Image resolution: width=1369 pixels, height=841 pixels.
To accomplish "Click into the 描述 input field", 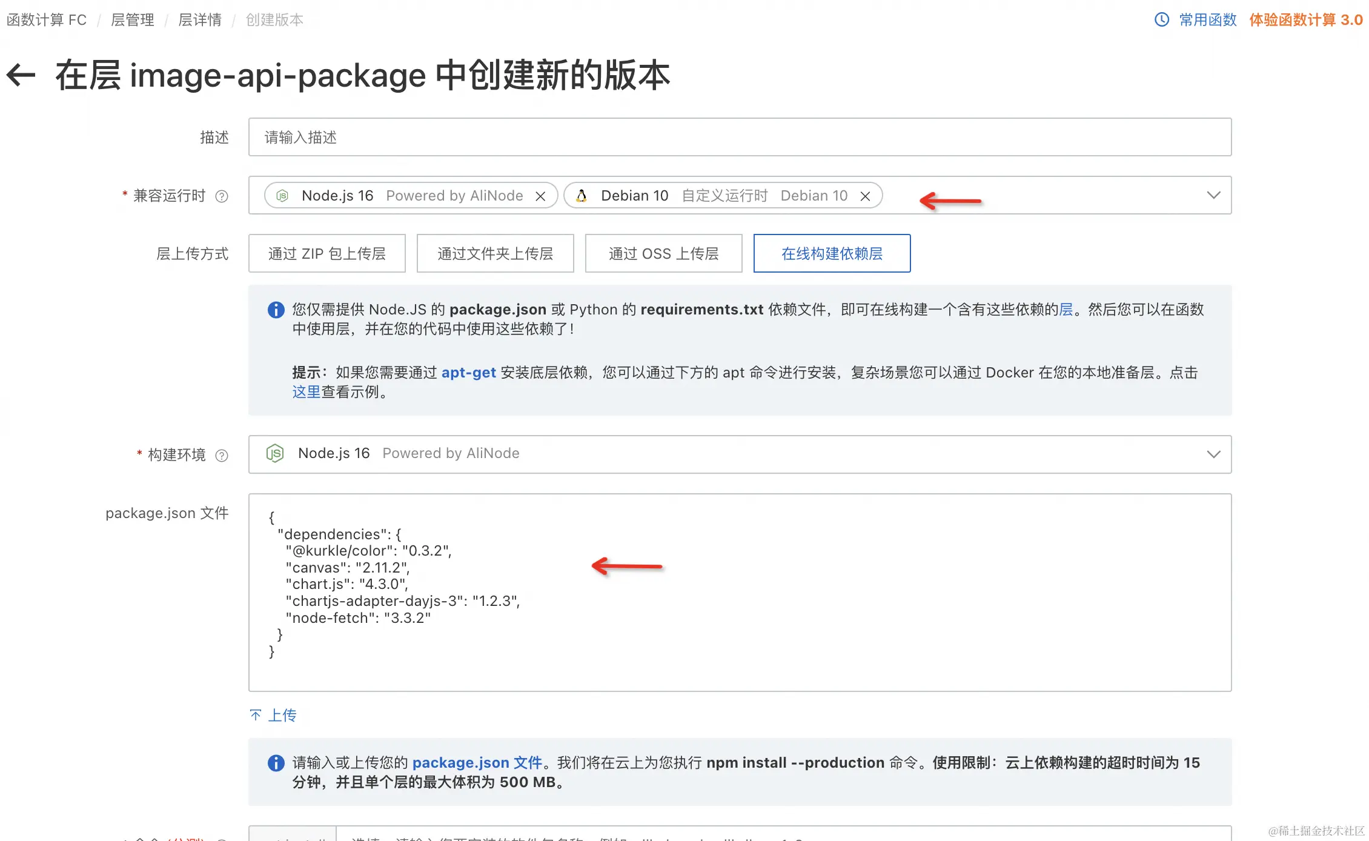I will [x=739, y=137].
